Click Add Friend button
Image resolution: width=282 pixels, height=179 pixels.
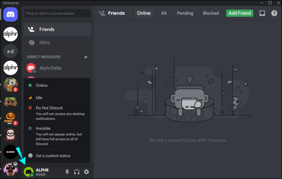click(x=239, y=13)
